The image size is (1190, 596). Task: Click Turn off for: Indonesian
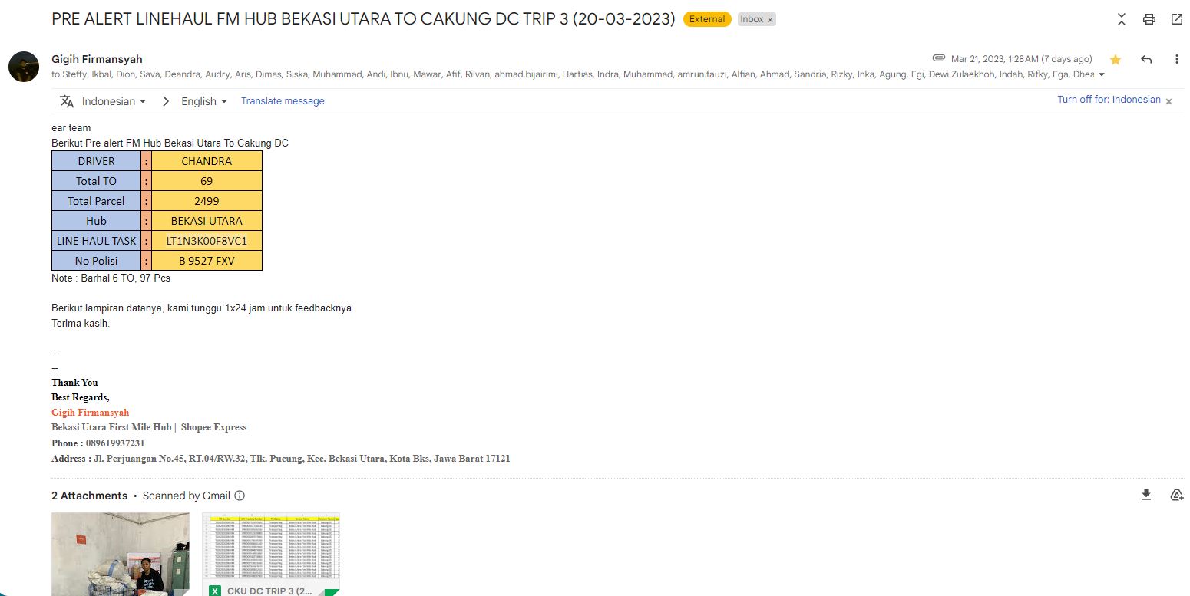(x=1109, y=100)
